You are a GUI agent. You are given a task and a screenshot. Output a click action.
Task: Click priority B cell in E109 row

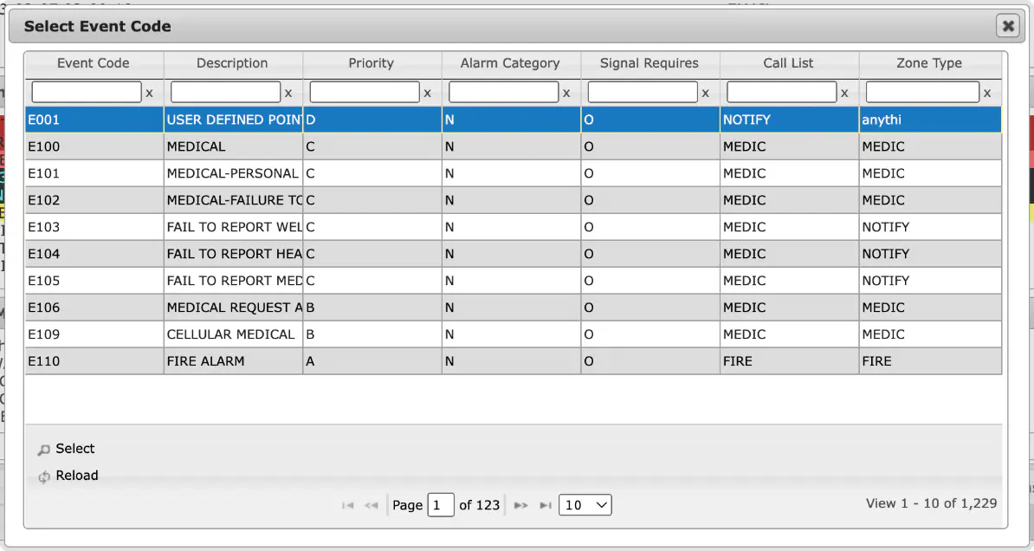(x=372, y=334)
